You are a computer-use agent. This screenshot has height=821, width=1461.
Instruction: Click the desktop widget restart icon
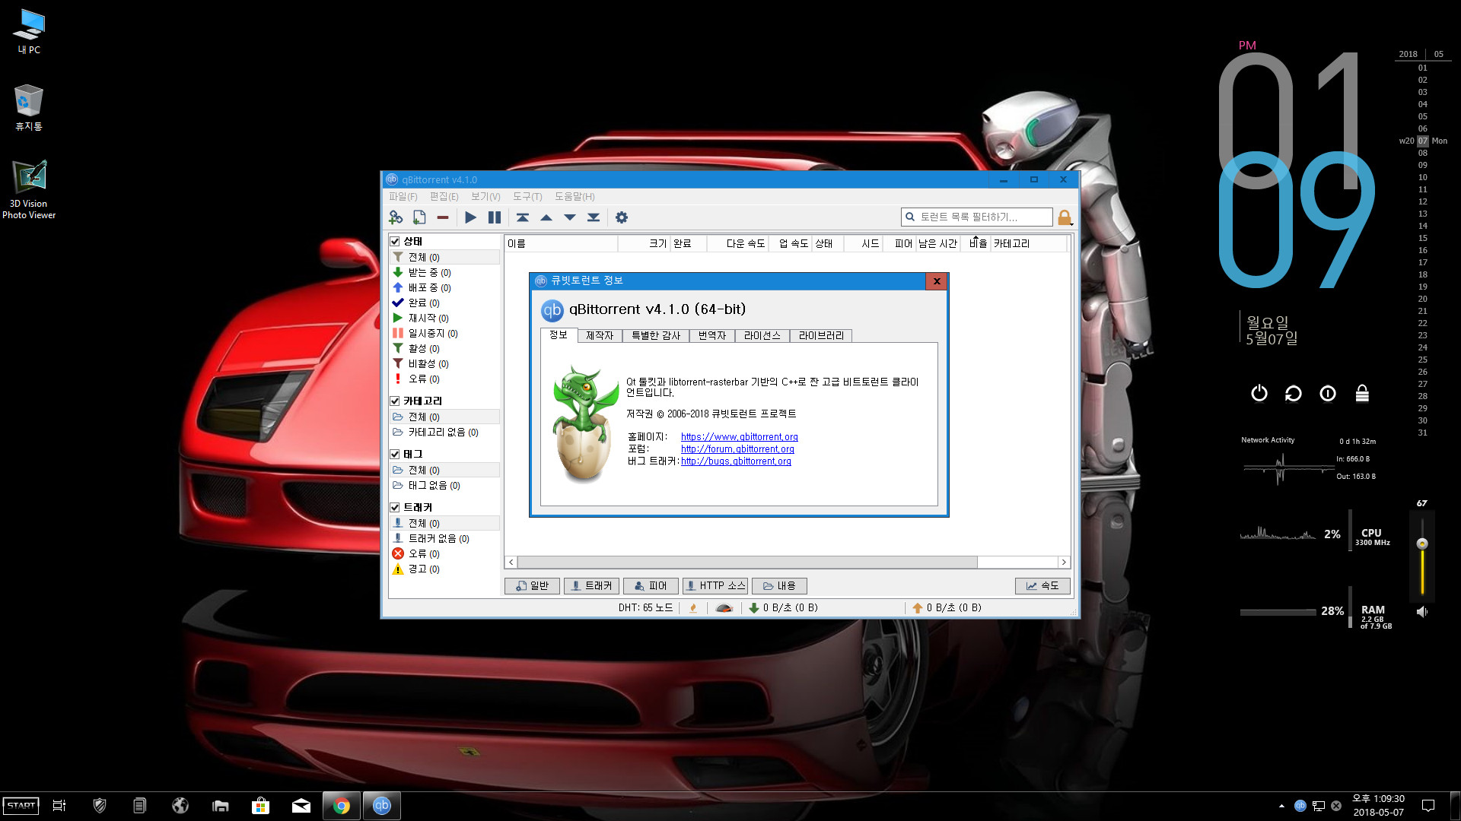point(1294,393)
